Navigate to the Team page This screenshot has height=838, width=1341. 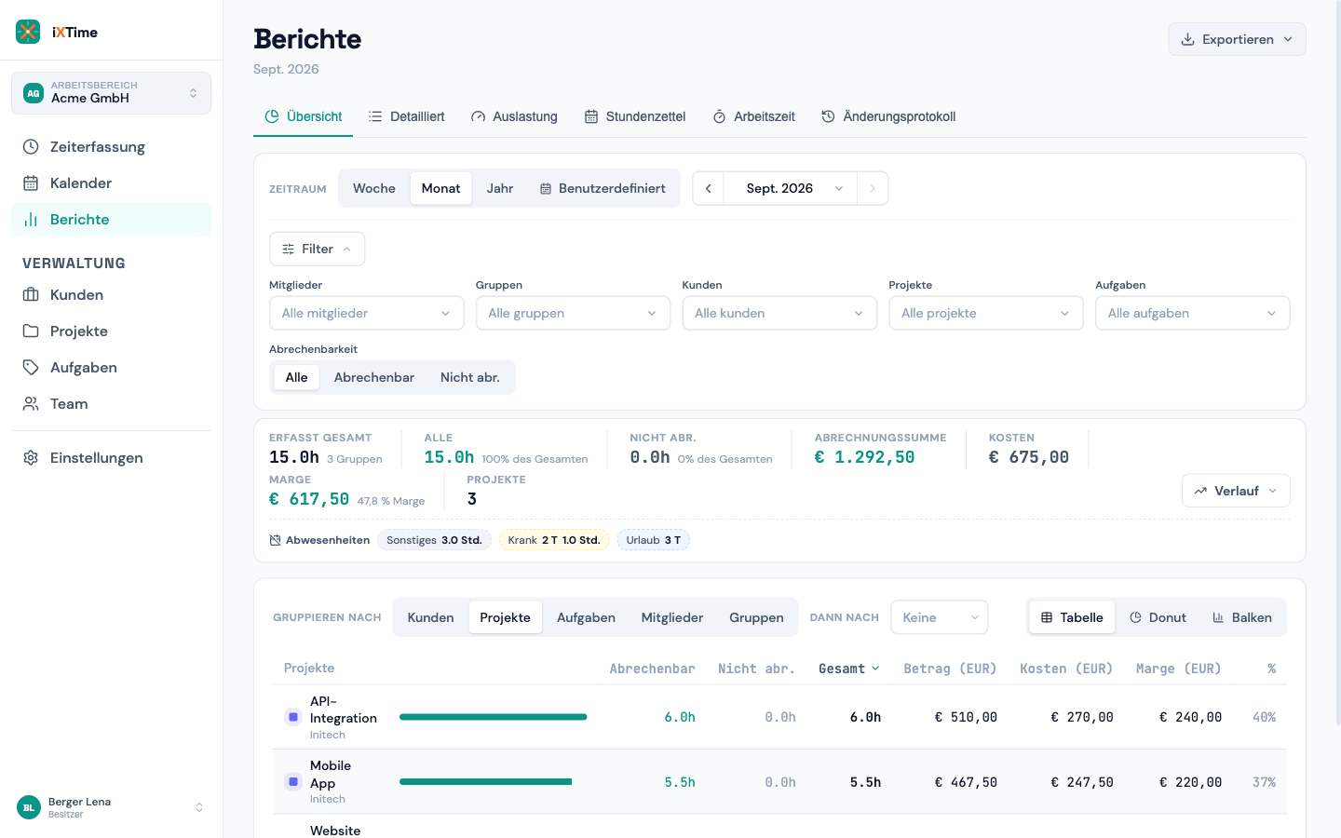111,404
